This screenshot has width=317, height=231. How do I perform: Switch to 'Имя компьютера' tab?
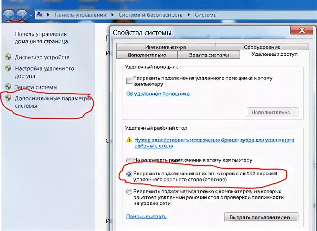click(165, 47)
